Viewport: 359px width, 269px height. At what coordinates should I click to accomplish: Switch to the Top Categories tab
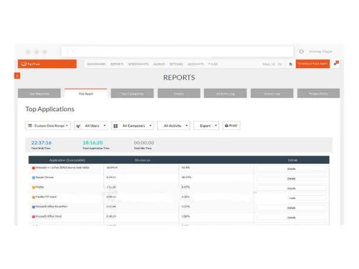pos(132,93)
